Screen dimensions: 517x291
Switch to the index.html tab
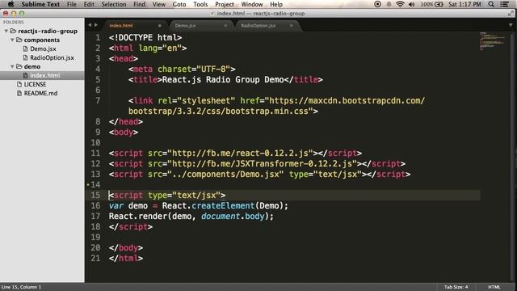[x=136, y=26]
